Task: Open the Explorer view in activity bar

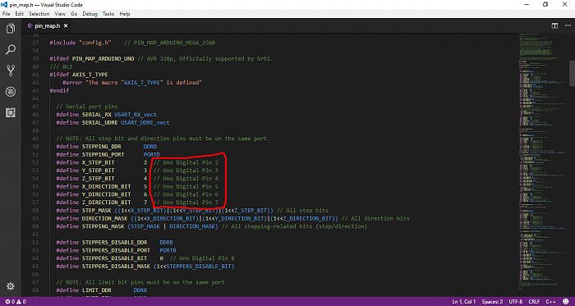Action: [11, 29]
